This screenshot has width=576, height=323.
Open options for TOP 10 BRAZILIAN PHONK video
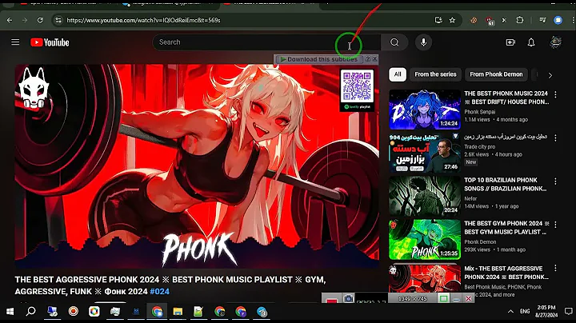(x=555, y=181)
